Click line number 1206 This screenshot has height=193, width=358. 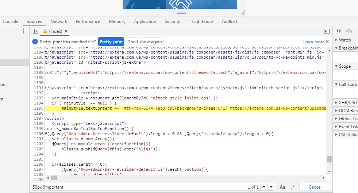click(x=39, y=164)
